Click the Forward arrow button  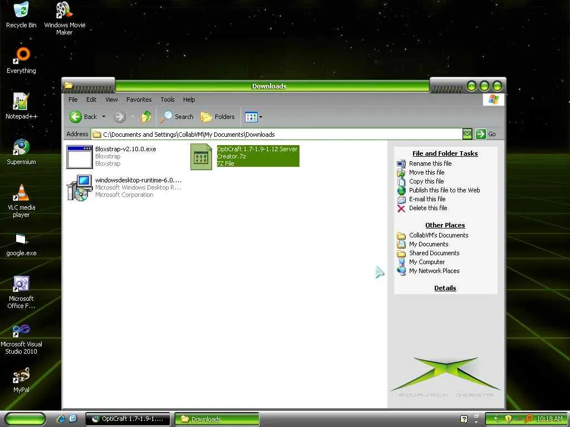120,117
